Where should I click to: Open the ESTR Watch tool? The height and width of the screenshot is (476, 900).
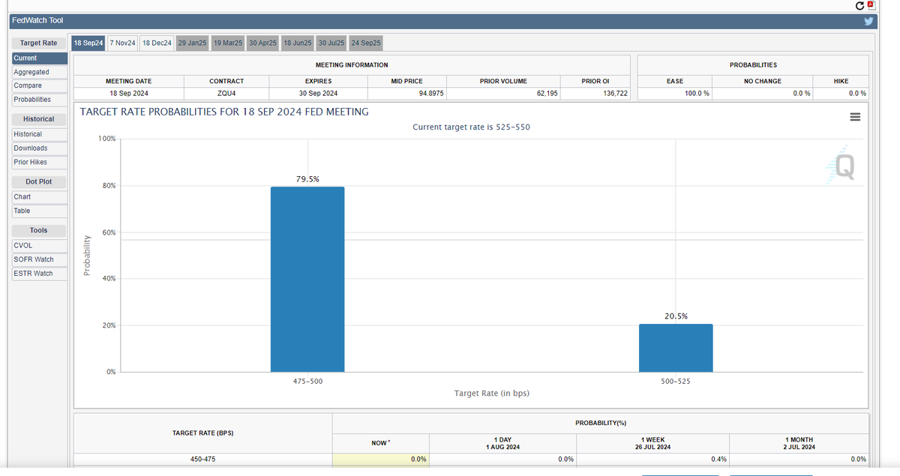[40, 273]
